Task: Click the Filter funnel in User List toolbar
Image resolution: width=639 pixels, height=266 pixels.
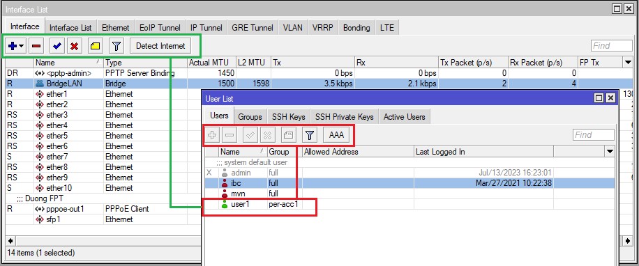Action: point(310,135)
